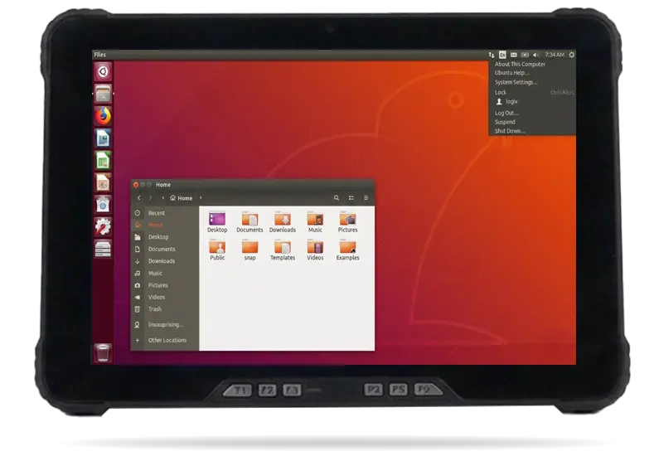Click the volume icon in top panel
This screenshot has height=451, width=654.
(535, 55)
